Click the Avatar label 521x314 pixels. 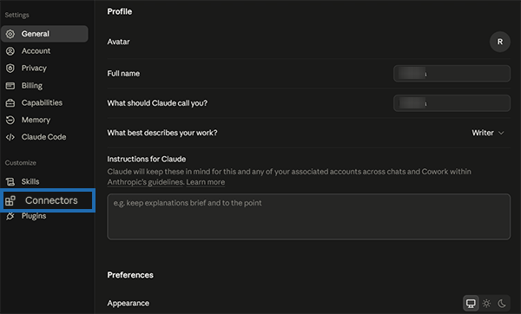point(118,42)
